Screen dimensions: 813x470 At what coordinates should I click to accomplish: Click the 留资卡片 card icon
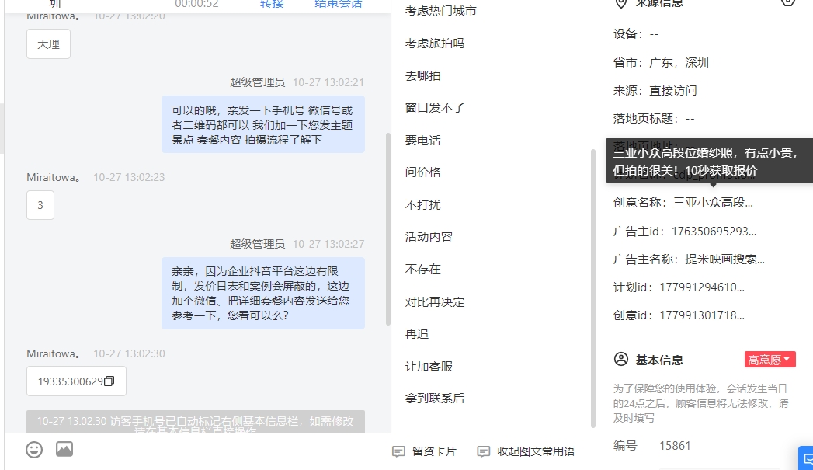[398, 451]
